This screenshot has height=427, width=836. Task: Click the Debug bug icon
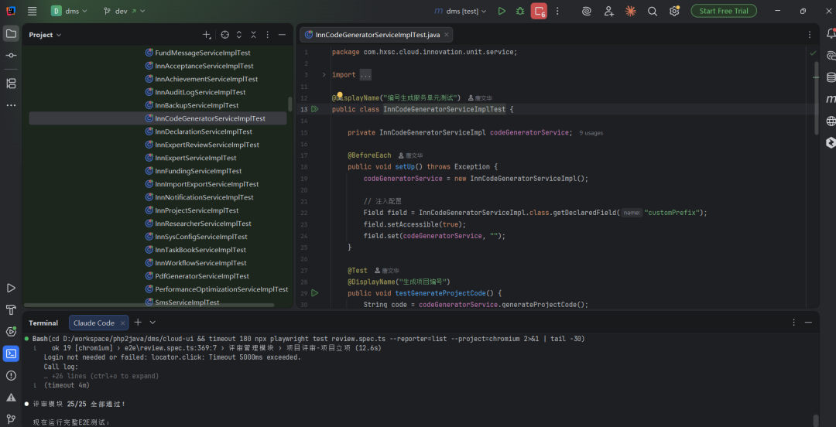(520, 11)
